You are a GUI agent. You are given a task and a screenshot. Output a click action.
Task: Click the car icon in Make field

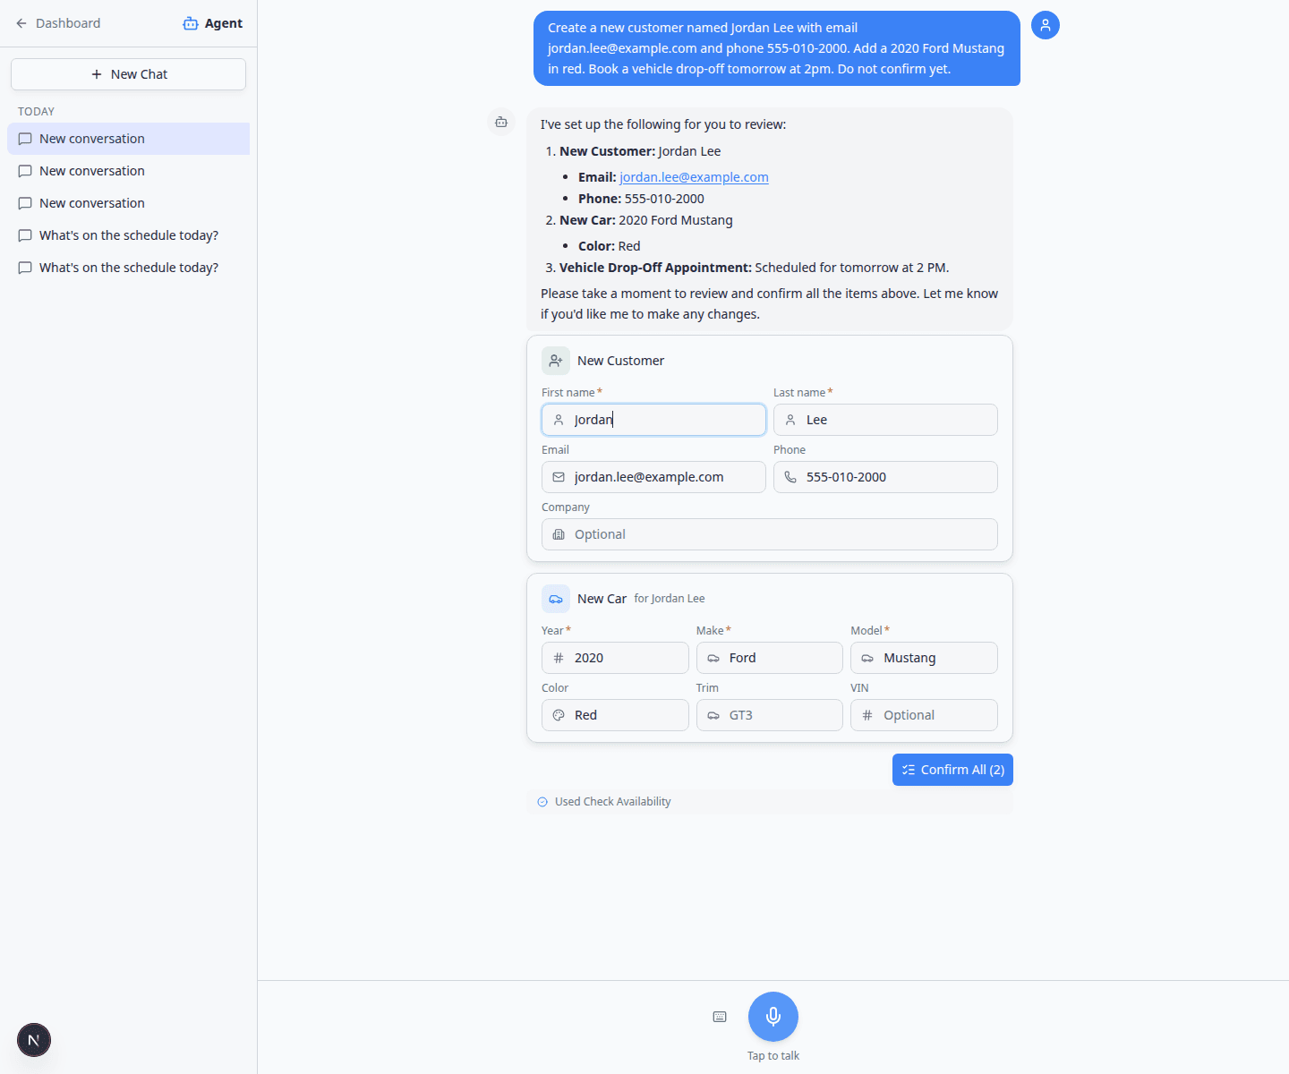(x=713, y=658)
